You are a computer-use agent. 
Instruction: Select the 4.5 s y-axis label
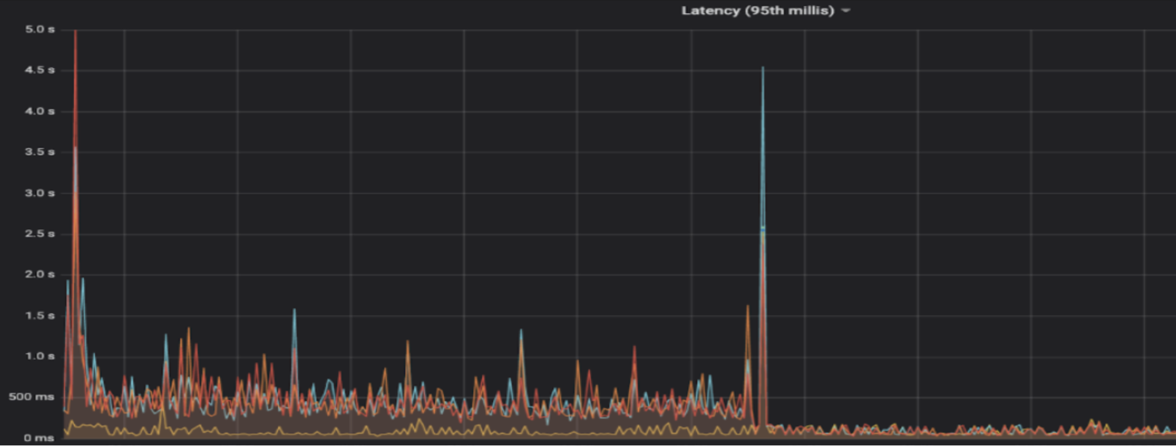tap(39, 70)
